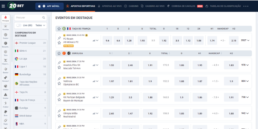
Task: Pin the Anadolu Efes SK match
Action: 59,63
